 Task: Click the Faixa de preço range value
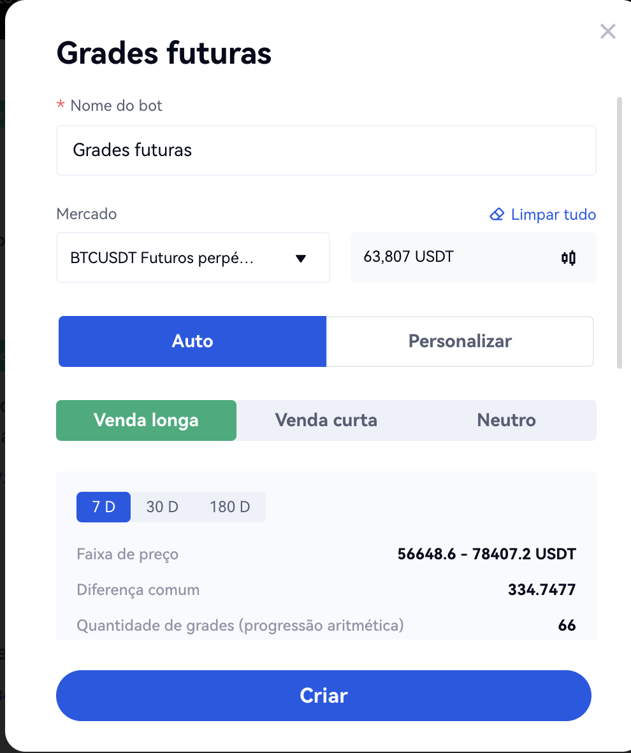[486, 554]
